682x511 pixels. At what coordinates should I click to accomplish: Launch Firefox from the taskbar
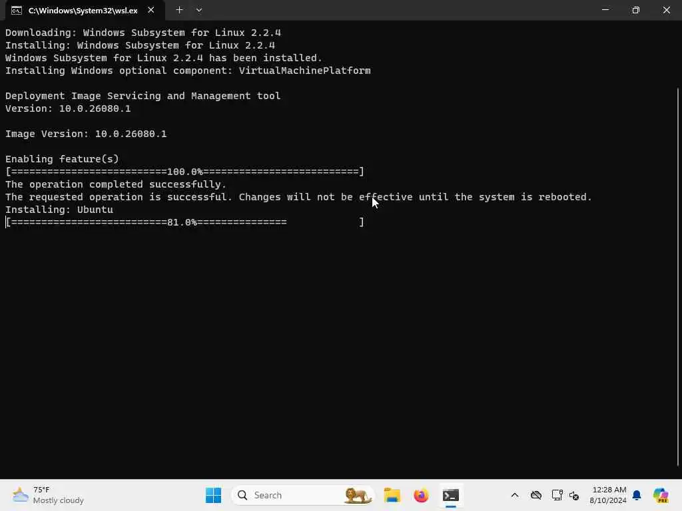click(421, 495)
